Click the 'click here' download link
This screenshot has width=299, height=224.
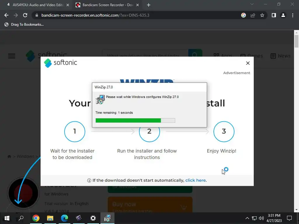point(195,180)
